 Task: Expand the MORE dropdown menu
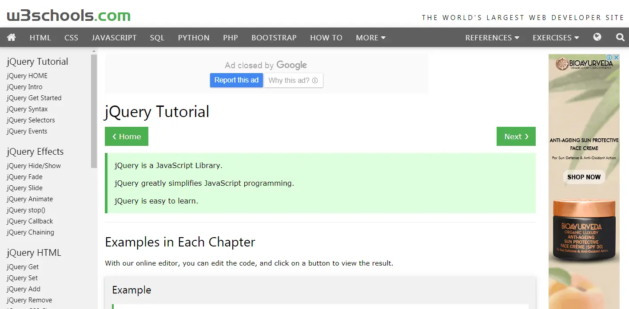[370, 38]
